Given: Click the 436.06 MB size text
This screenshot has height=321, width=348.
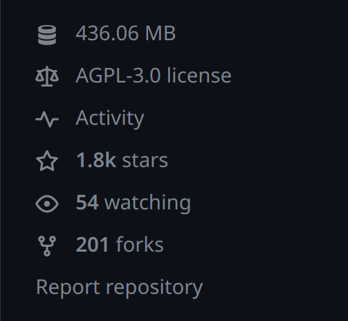Looking at the screenshot, I should [x=126, y=33].
